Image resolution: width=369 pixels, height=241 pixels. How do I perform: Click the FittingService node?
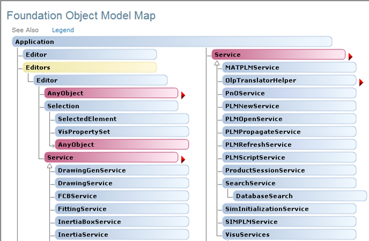[x=122, y=209]
